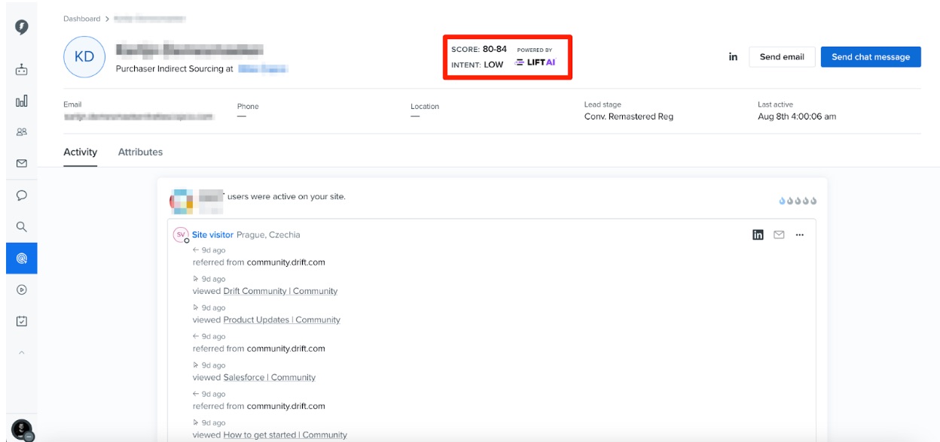Click the INTENT: LOW label
940x442 pixels.
tap(478, 65)
